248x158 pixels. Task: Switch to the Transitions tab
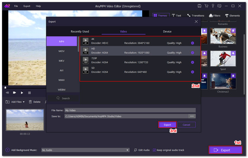point(196,15)
